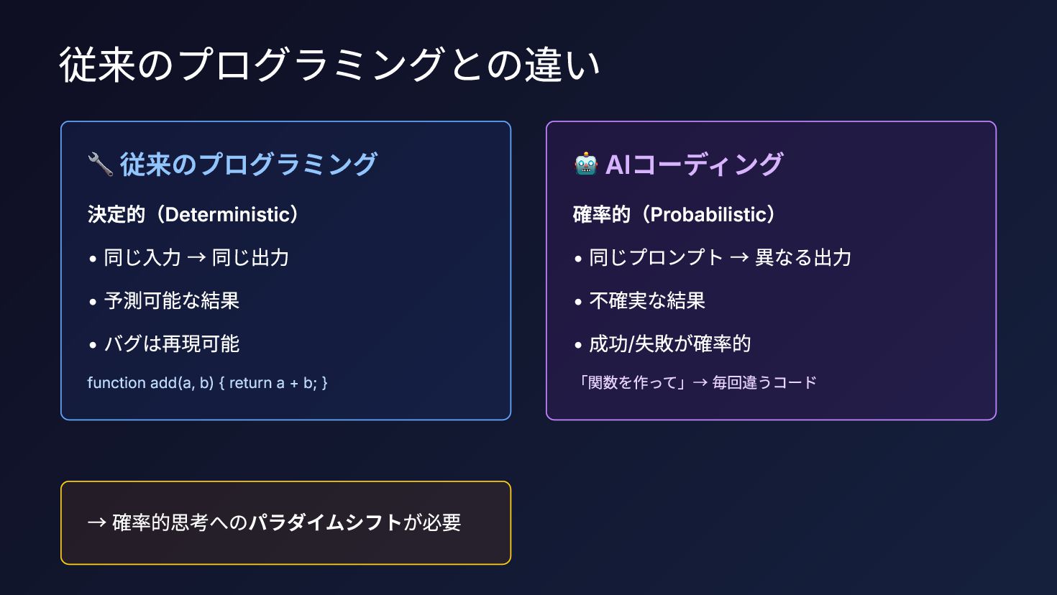Click the 決定的（Deterministic） subtitle
The image size is (1057, 595).
point(193,214)
